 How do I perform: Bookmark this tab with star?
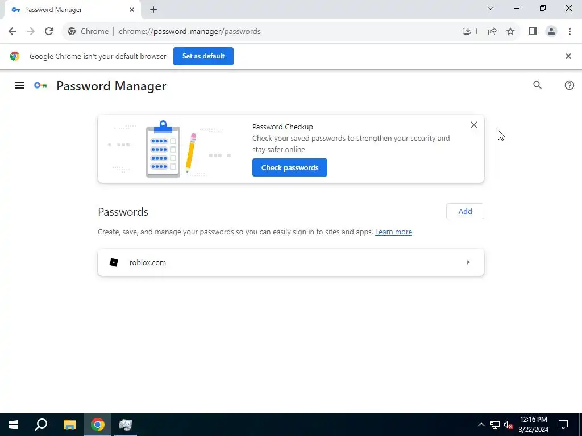[x=510, y=32]
